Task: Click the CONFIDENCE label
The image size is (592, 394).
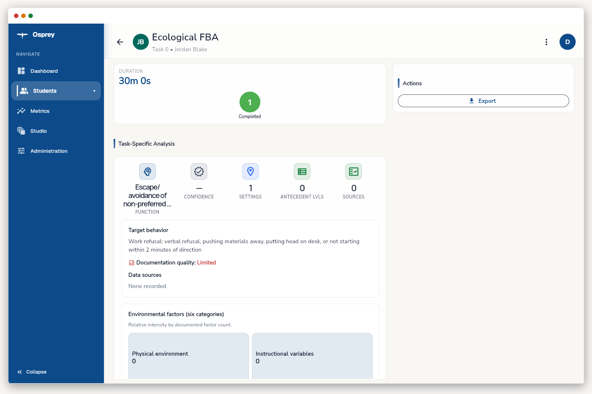Action: click(199, 197)
